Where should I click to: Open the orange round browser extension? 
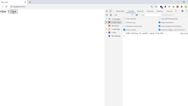[x=173, y=7]
